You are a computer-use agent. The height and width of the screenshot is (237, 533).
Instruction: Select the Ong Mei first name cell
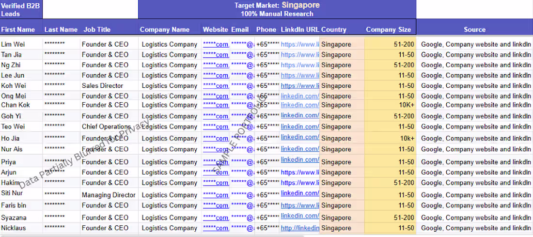coord(21,96)
